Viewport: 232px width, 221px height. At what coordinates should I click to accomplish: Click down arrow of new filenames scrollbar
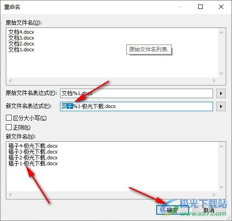click(221, 187)
